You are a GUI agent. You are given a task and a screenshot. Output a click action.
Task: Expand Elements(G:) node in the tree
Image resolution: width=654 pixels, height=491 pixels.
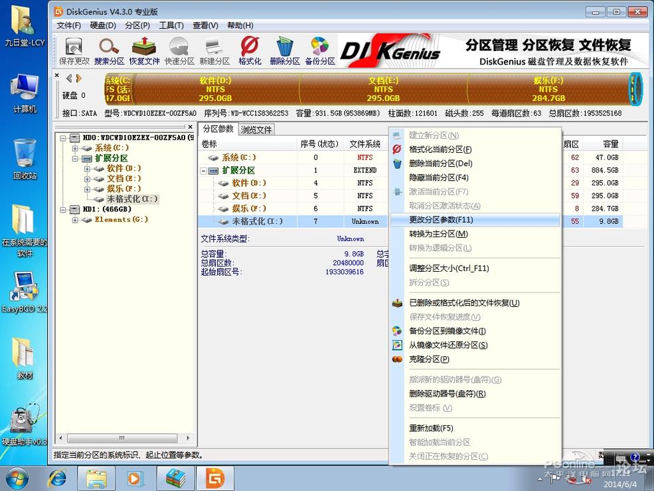(x=75, y=220)
